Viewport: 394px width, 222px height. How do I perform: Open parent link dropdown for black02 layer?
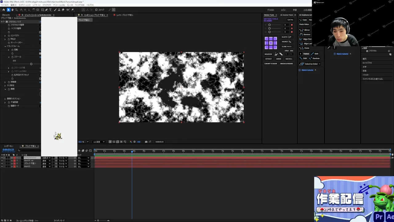pos(84,166)
